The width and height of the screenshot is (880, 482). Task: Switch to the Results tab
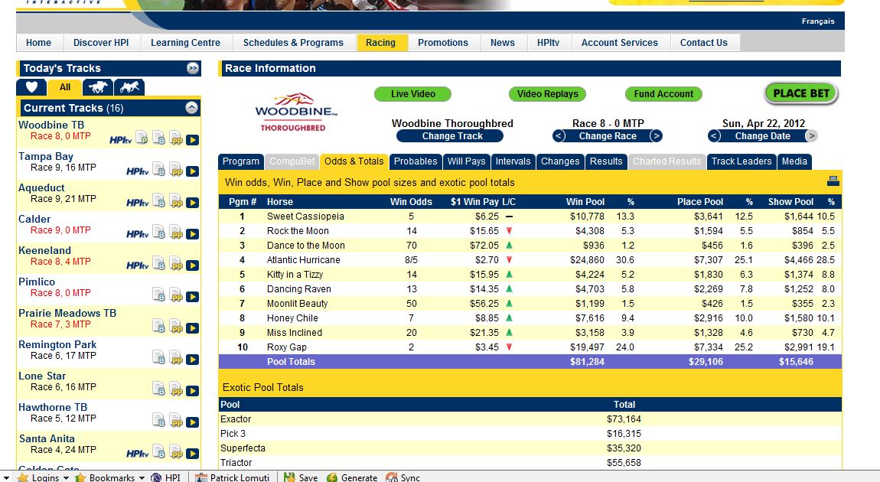606,161
